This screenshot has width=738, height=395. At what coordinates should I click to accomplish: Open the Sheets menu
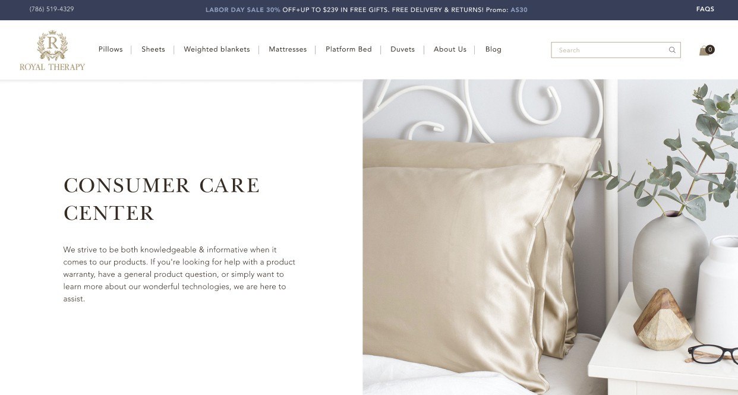[x=153, y=49]
